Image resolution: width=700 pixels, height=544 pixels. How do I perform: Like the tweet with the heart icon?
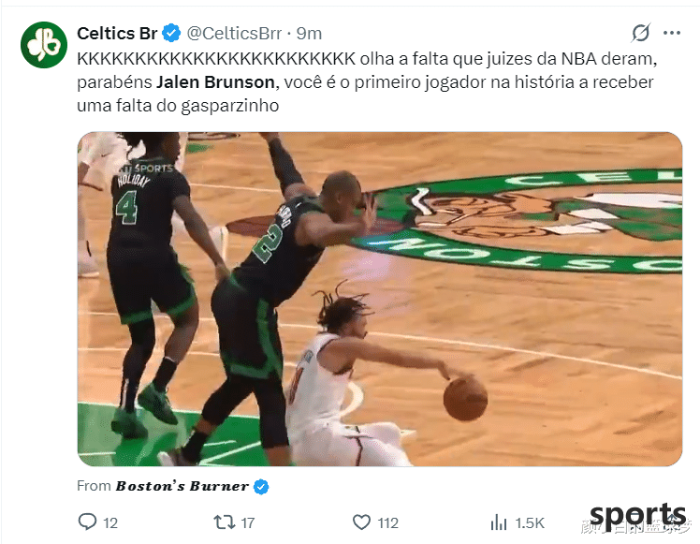tap(361, 522)
